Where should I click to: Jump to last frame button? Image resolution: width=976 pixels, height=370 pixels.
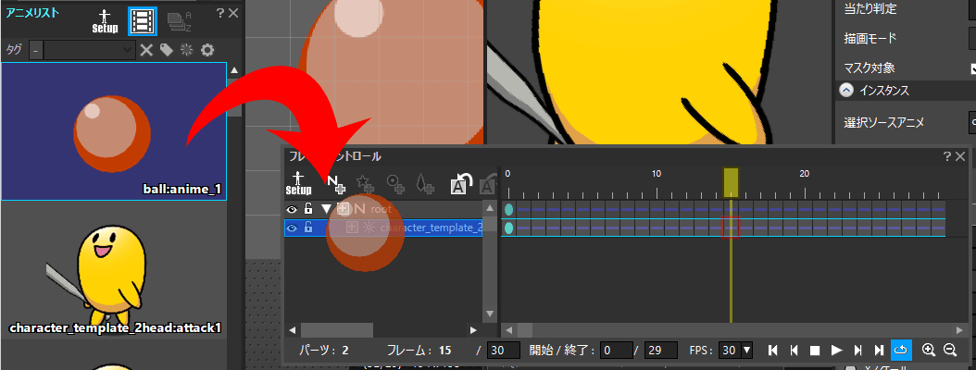tap(880, 350)
